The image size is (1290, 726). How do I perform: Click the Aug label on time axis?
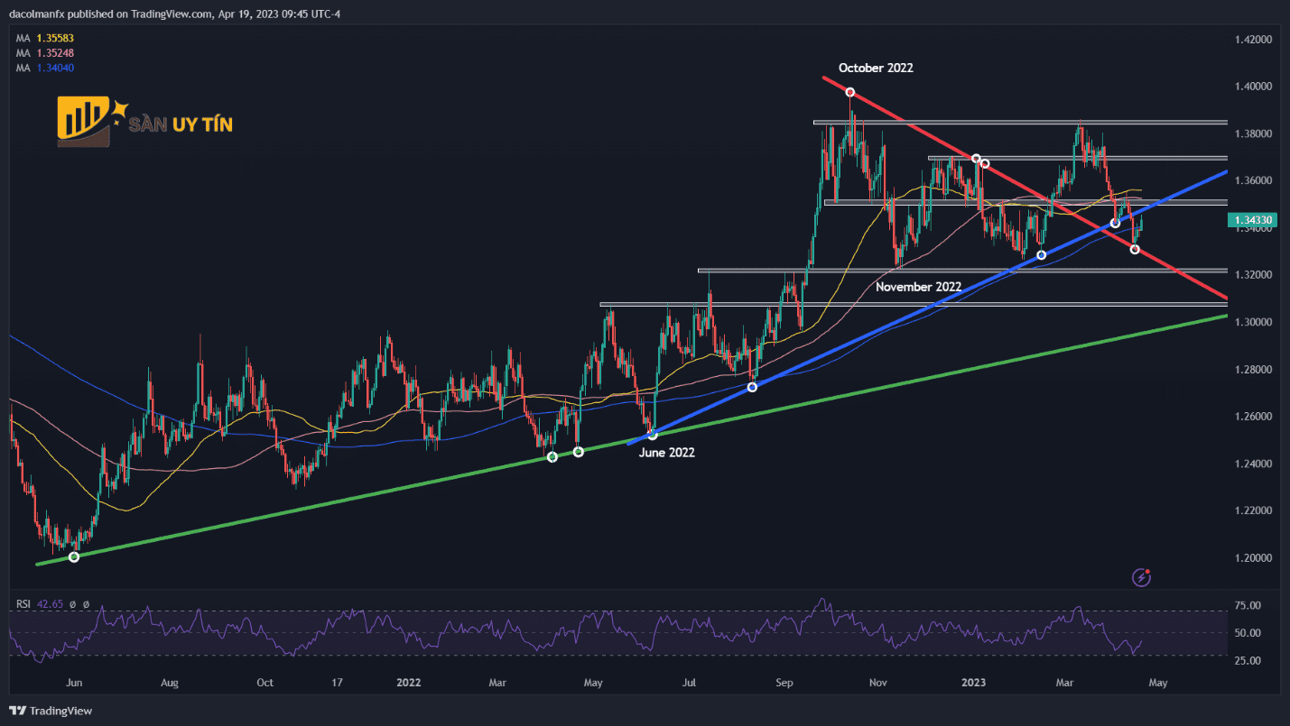coord(169,683)
